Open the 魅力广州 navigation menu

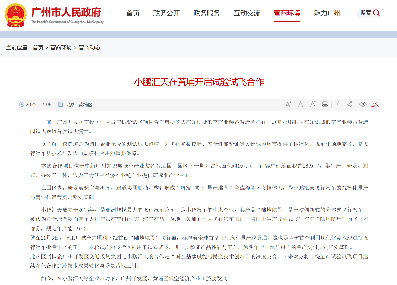point(327,13)
